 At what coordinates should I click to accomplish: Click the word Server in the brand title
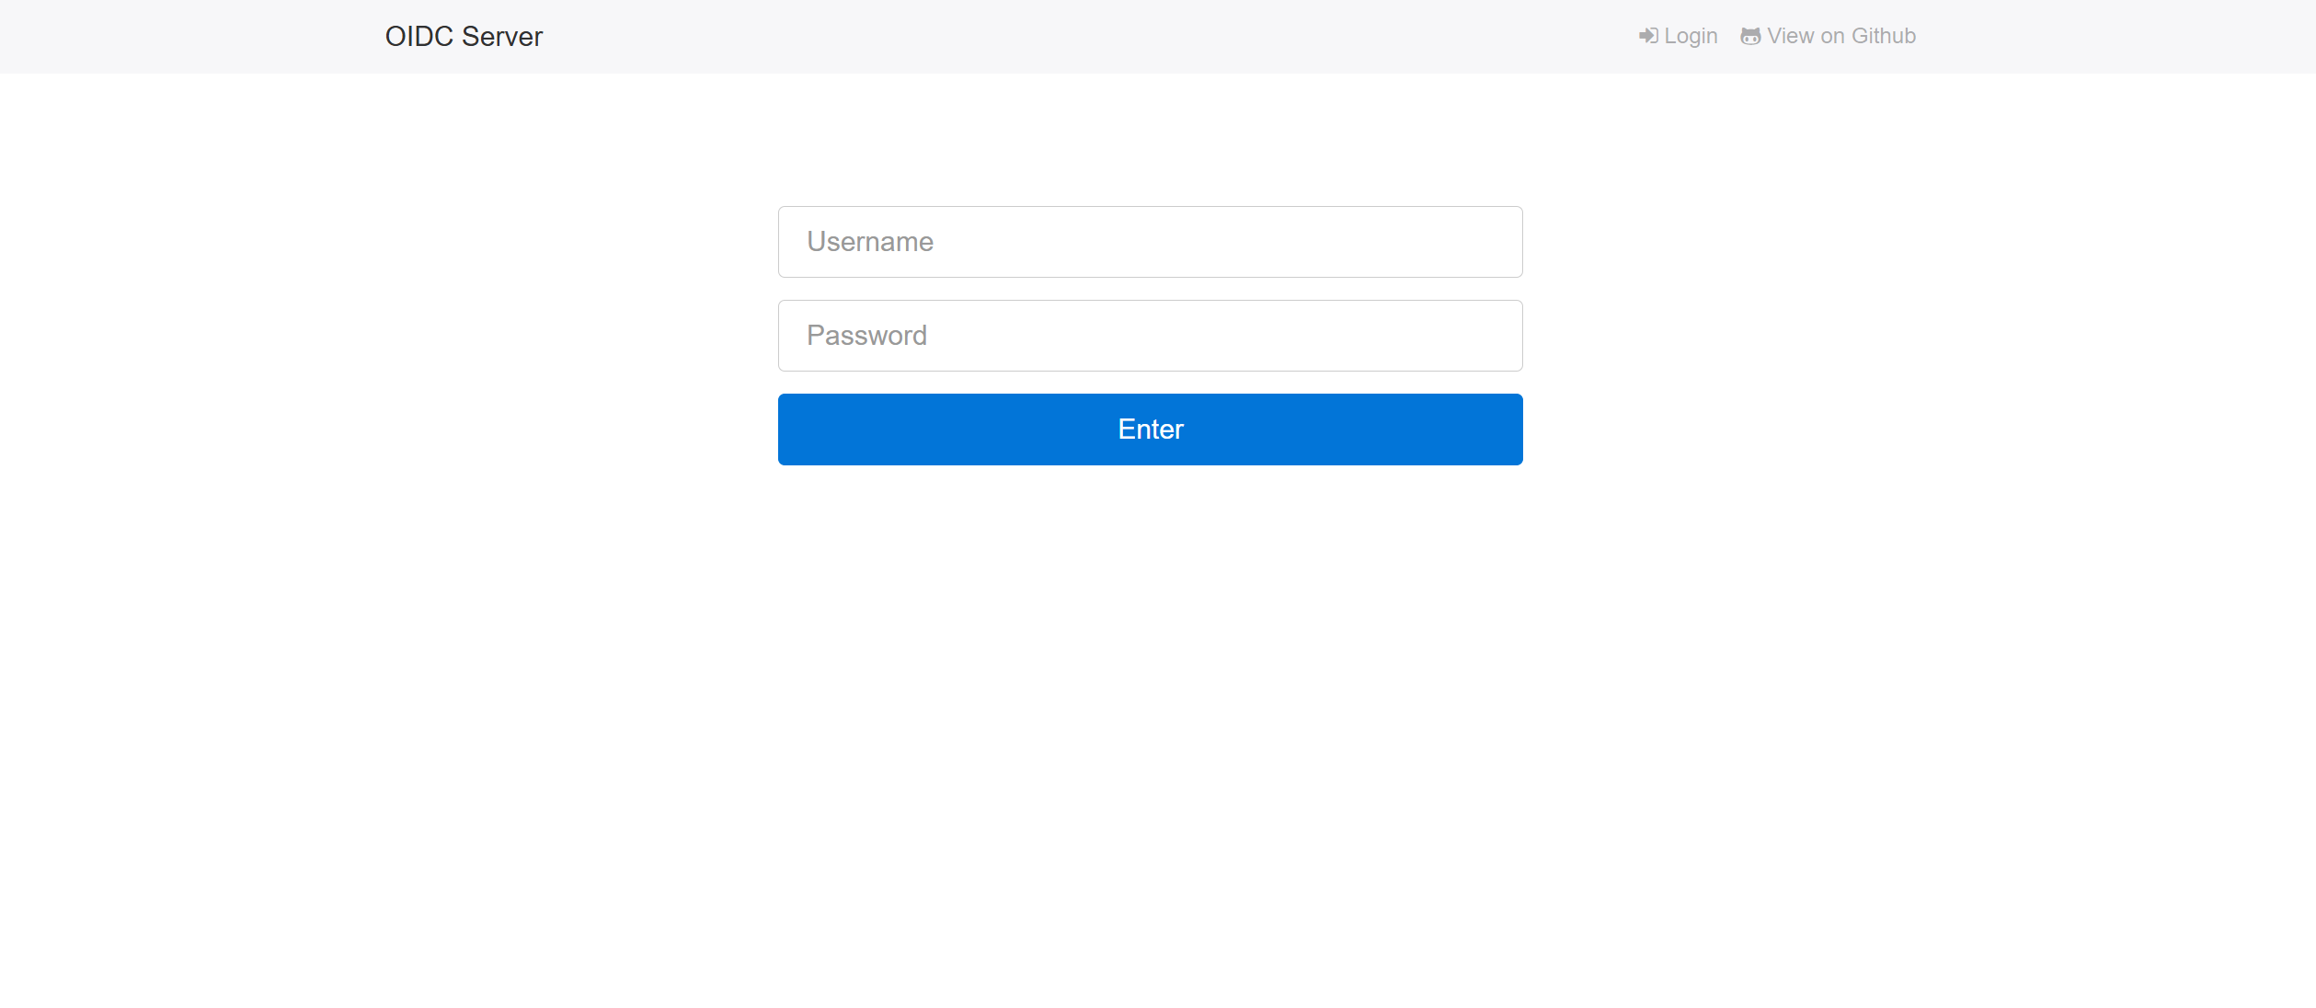click(x=502, y=37)
